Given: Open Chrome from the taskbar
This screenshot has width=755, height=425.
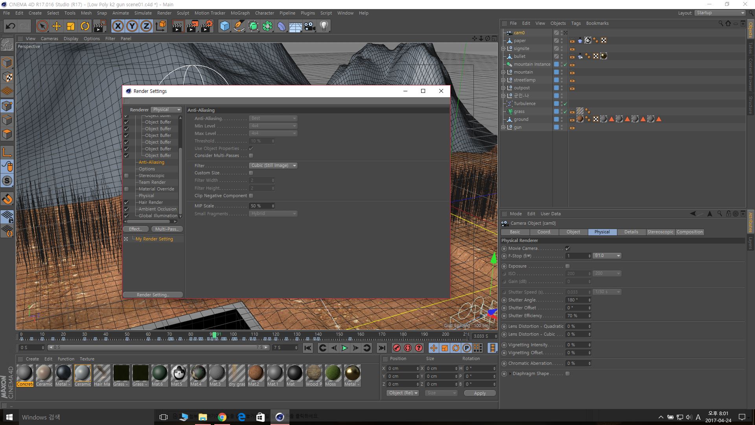Looking at the screenshot, I should (222, 417).
